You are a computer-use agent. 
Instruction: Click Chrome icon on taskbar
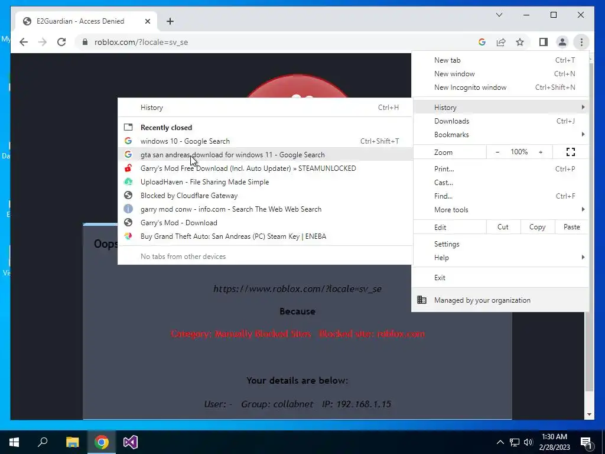(x=102, y=442)
